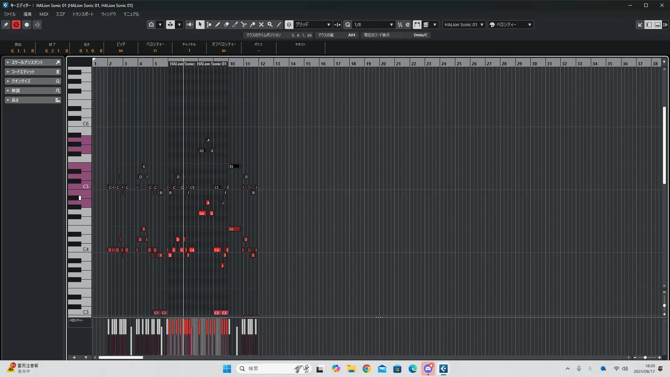670x377 pixels.
Task: Select the Line tool
Action: [x=279, y=24]
